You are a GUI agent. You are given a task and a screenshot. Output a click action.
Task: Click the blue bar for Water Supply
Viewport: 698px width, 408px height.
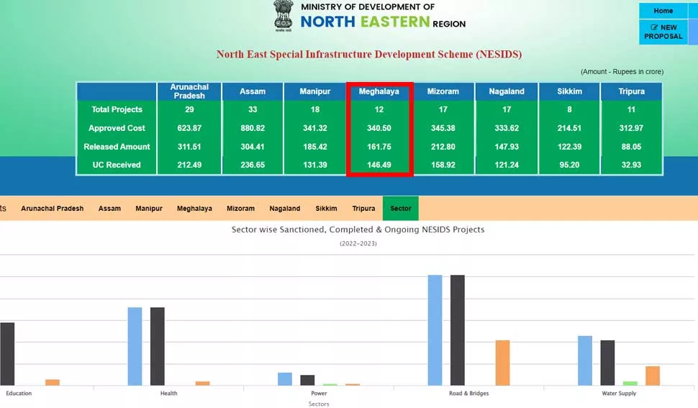585,361
